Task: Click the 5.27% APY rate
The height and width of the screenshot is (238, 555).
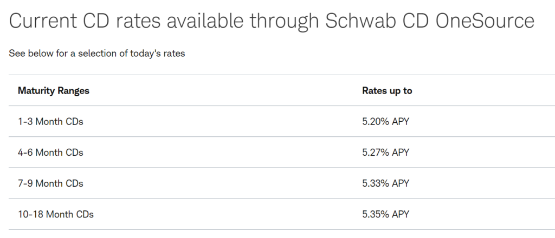Action: pyautogui.click(x=385, y=152)
